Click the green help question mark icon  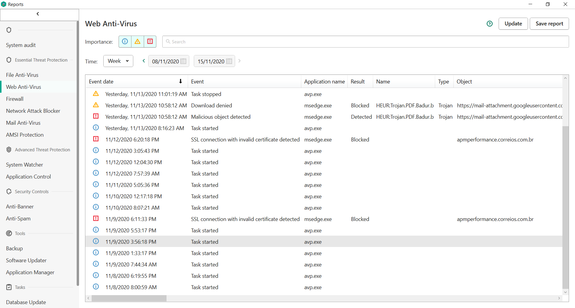pyautogui.click(x=489, y=24)
